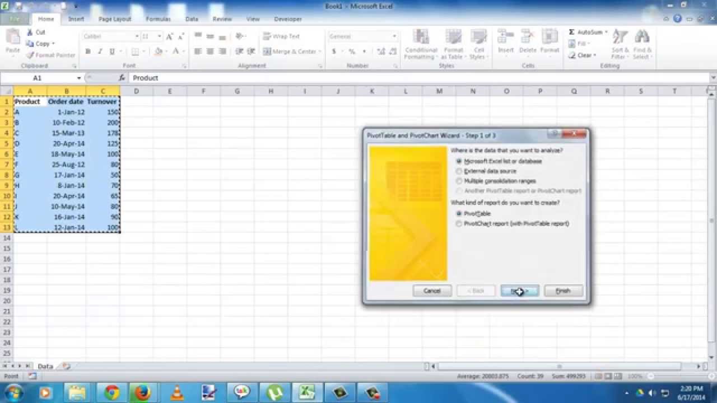Click Decrease Font Size icon

coord(181,36)
